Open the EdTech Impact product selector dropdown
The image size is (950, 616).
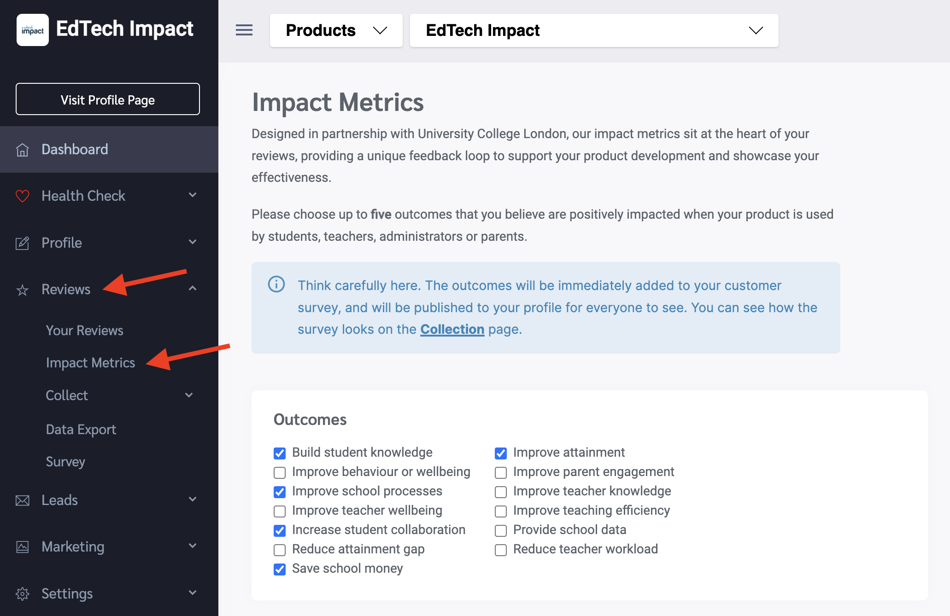pos(594,30)
